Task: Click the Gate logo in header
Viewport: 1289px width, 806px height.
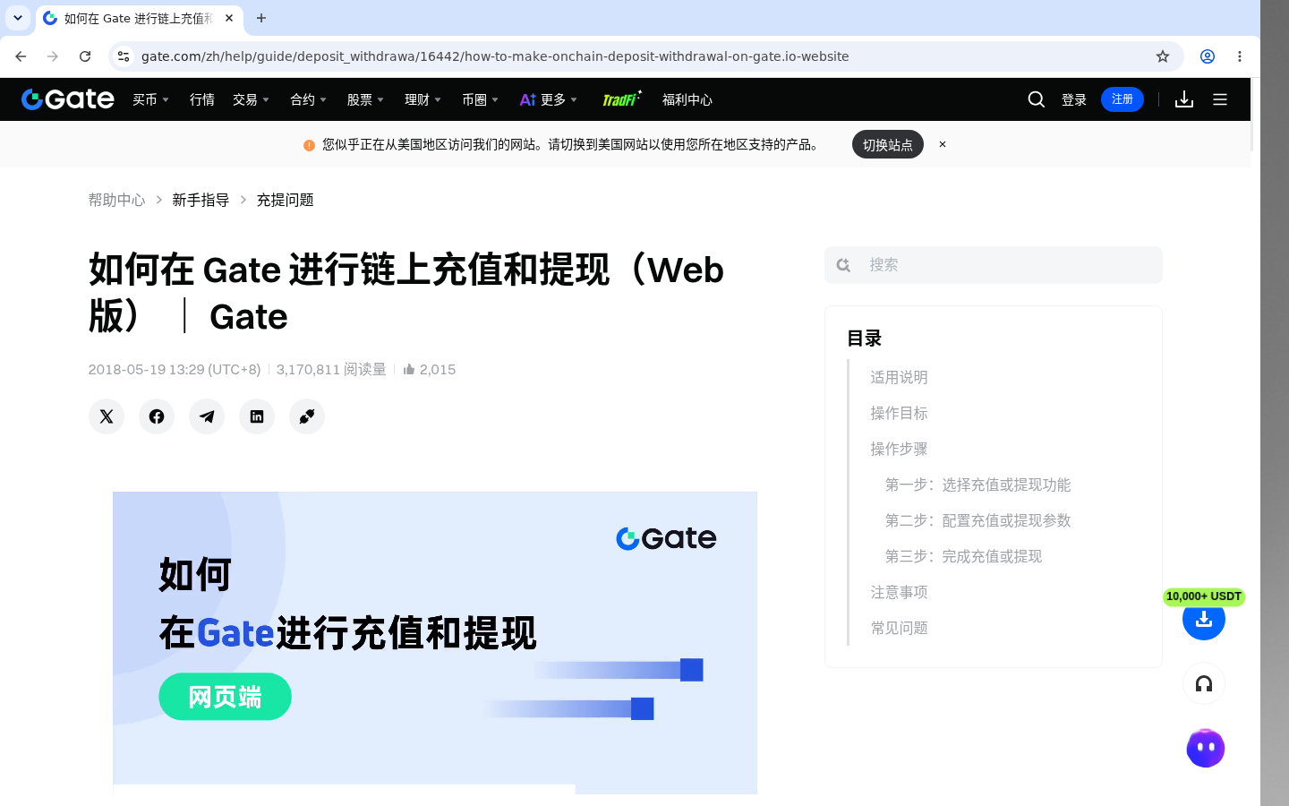Action: click(68, 99)
